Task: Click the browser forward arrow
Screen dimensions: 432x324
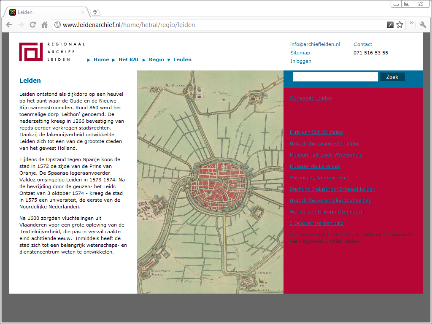Action: pos(21,25)
